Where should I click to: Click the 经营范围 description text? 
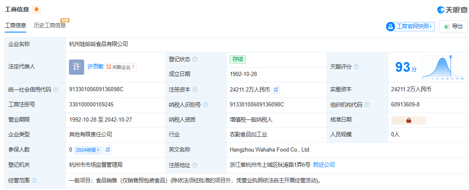click(195, 180)
